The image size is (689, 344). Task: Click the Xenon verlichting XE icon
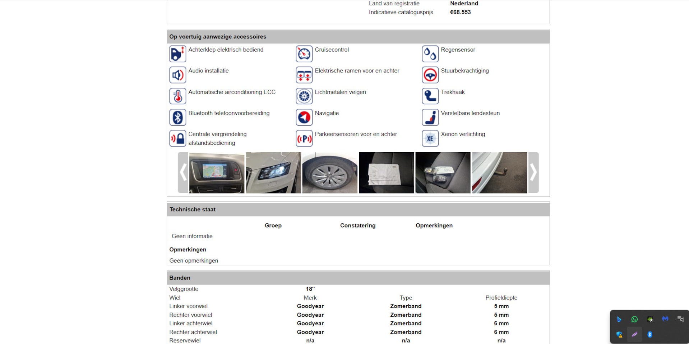point(430,139)
